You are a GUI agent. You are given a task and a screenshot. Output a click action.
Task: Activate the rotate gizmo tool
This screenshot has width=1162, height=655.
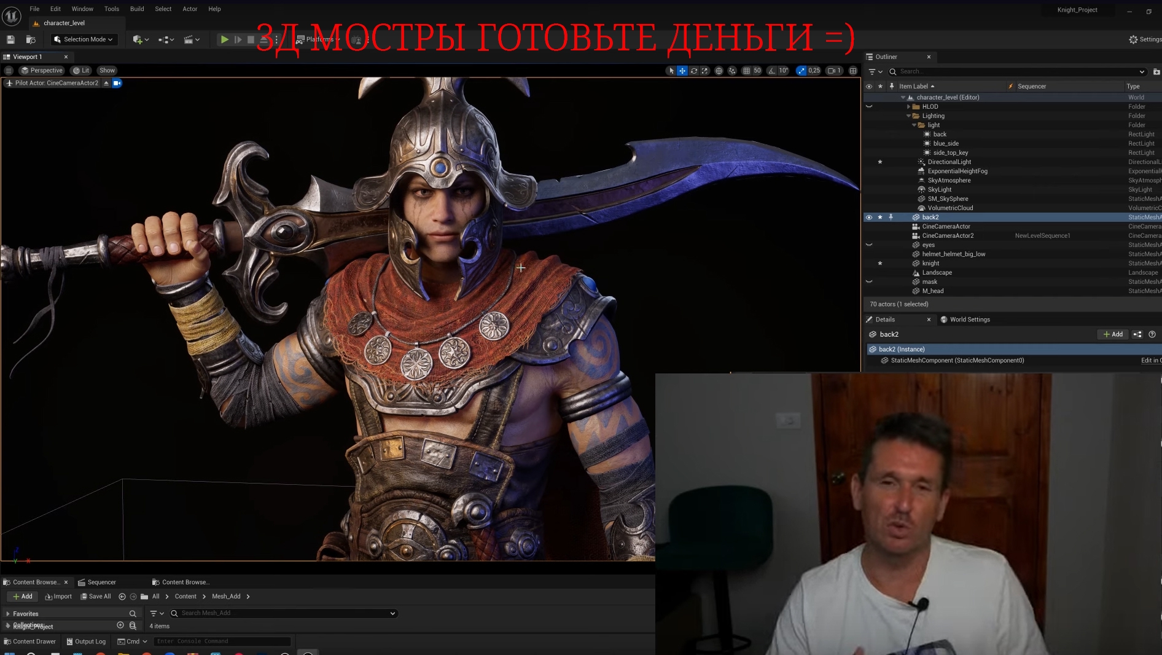point(694,71)
